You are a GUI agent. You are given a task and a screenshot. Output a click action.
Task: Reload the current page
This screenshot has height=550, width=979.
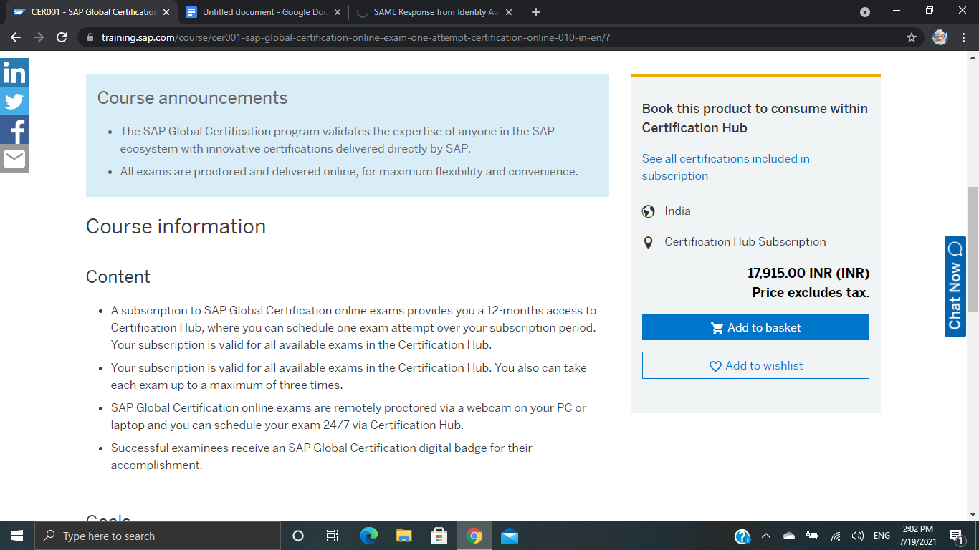pyautogui.click(x=62, y=37)
